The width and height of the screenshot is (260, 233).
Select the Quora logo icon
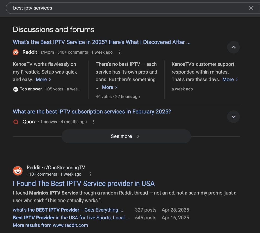(15, 122)
